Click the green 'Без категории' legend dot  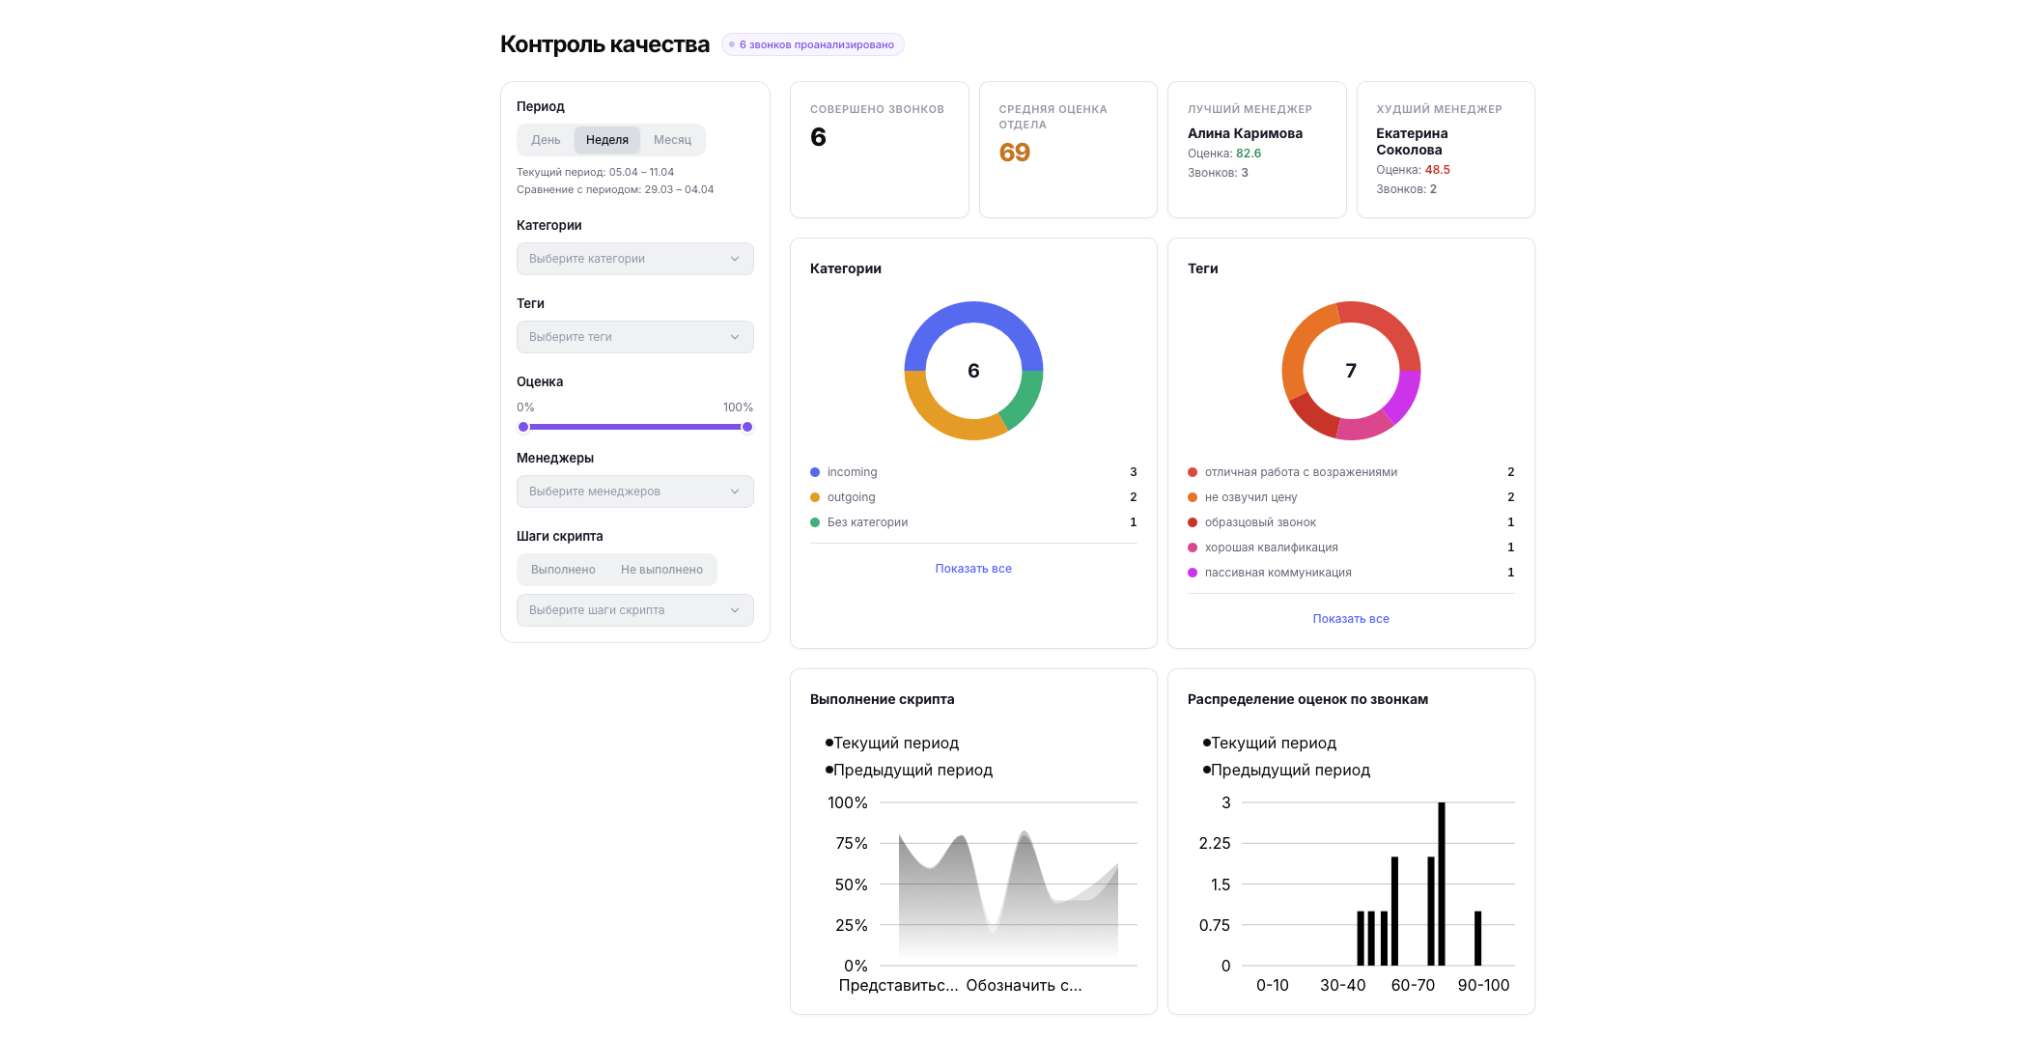click(x=815, y=522)
